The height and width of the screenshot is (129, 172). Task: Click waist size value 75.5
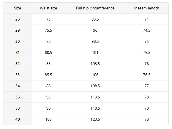point(48,30)
